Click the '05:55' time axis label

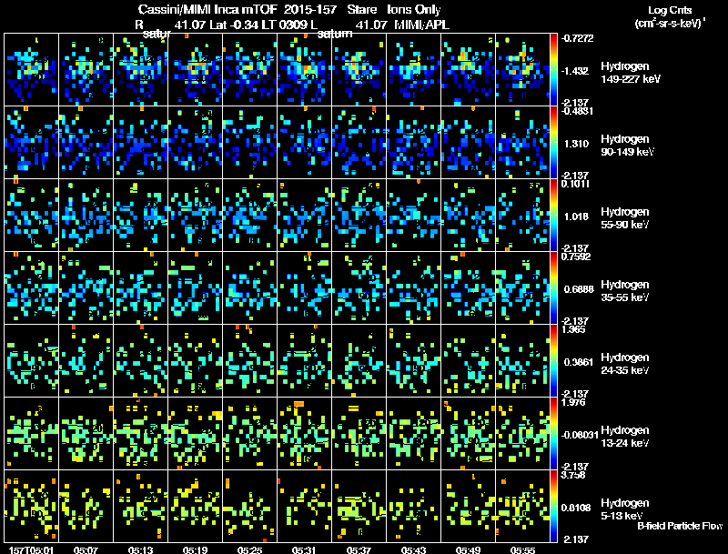click(x=522, y=549)
